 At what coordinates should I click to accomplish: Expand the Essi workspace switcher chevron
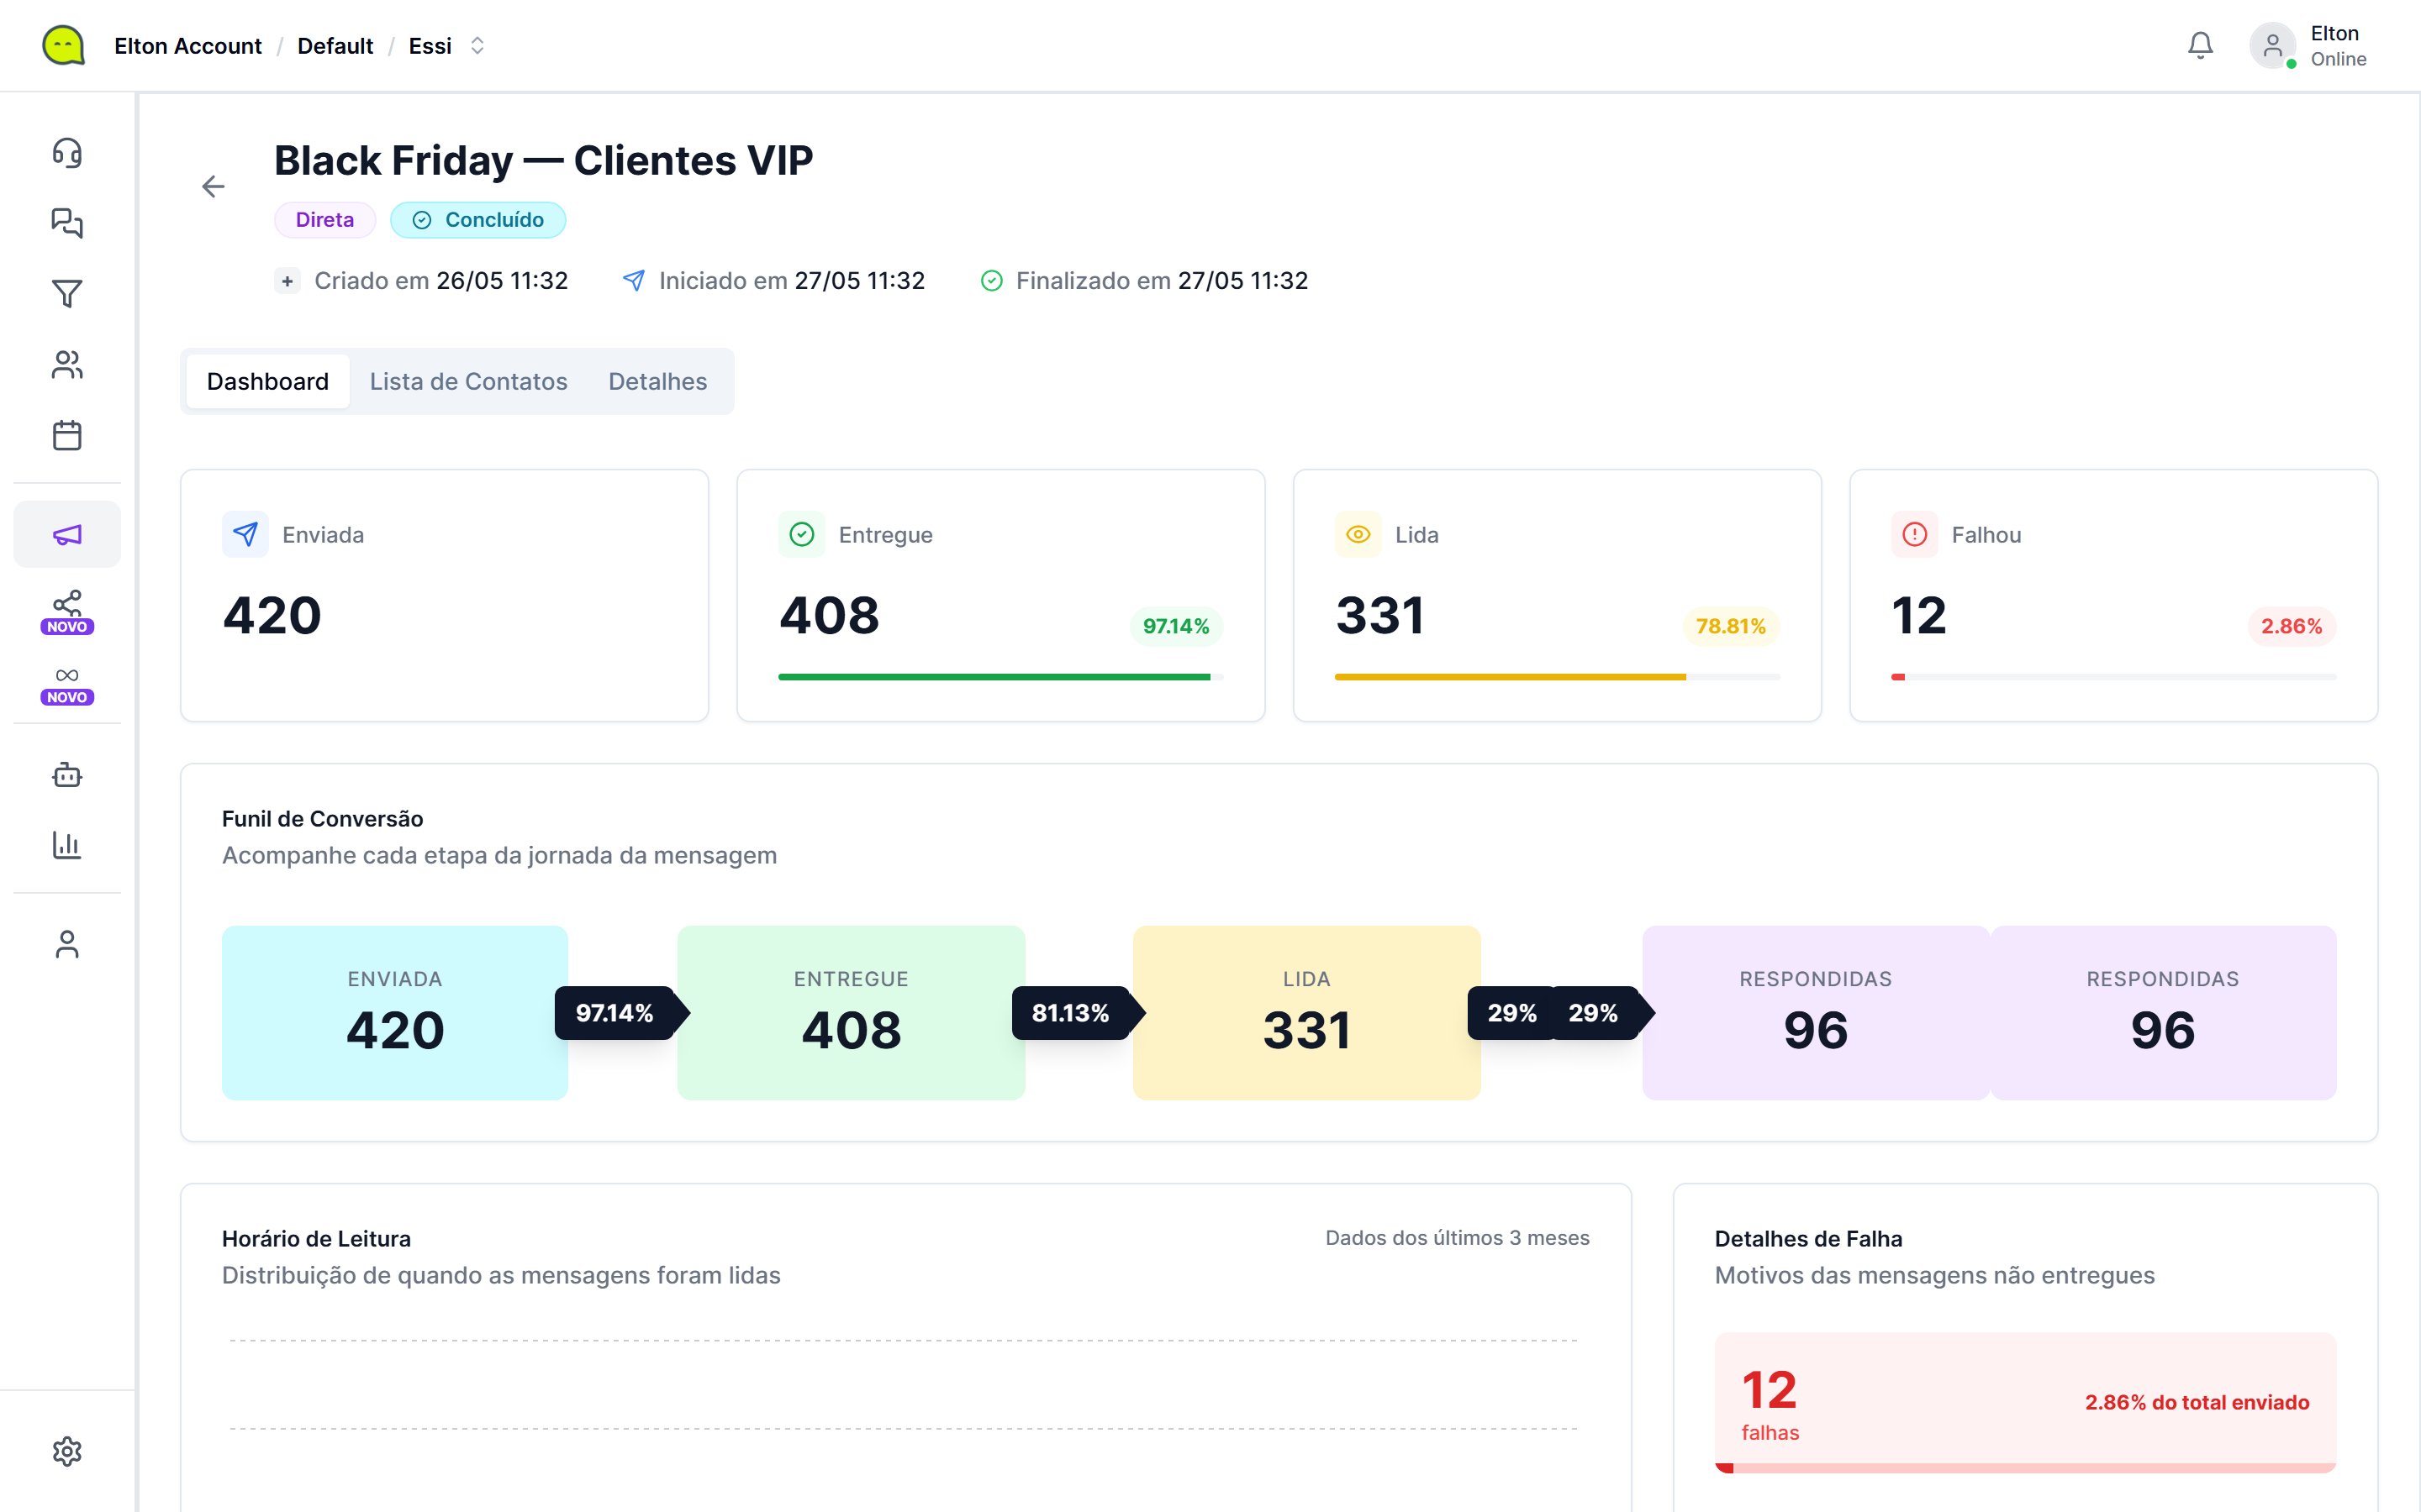click(478, 46)
